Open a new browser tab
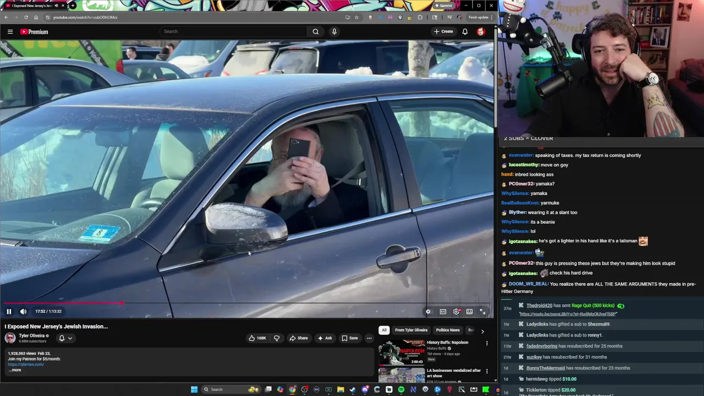Viewport: 704px width, 396px height. point(73,5)
